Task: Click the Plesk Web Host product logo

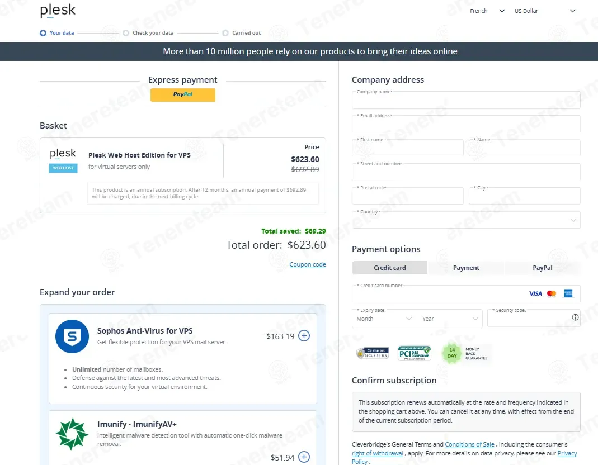Action: coord(63,160)
